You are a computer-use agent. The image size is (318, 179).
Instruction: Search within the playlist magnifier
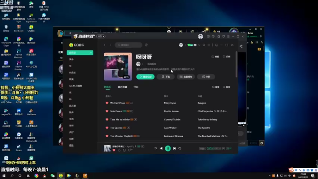point(216,87)
